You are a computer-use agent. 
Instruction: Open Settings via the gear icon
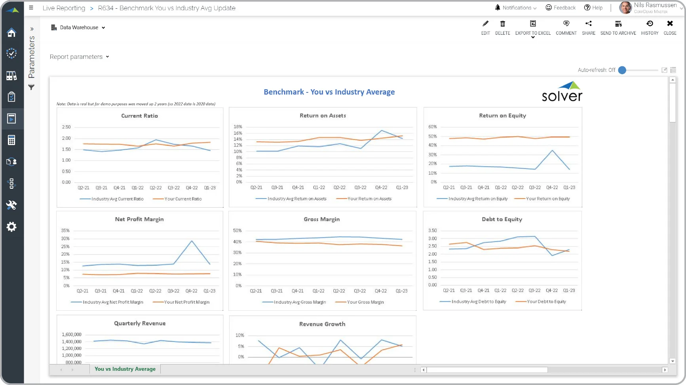point(12,226)
